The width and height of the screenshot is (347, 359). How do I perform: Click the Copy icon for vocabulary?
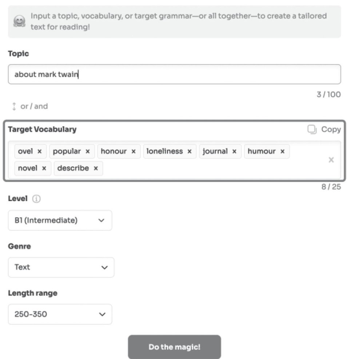point(312,129)
